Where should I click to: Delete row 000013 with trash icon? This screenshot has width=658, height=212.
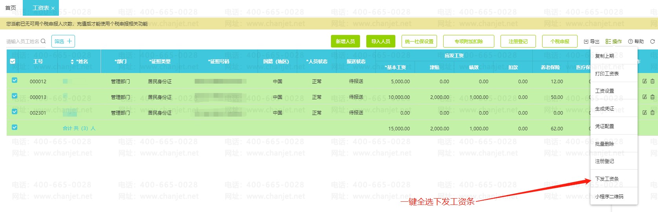pos(653,97)
